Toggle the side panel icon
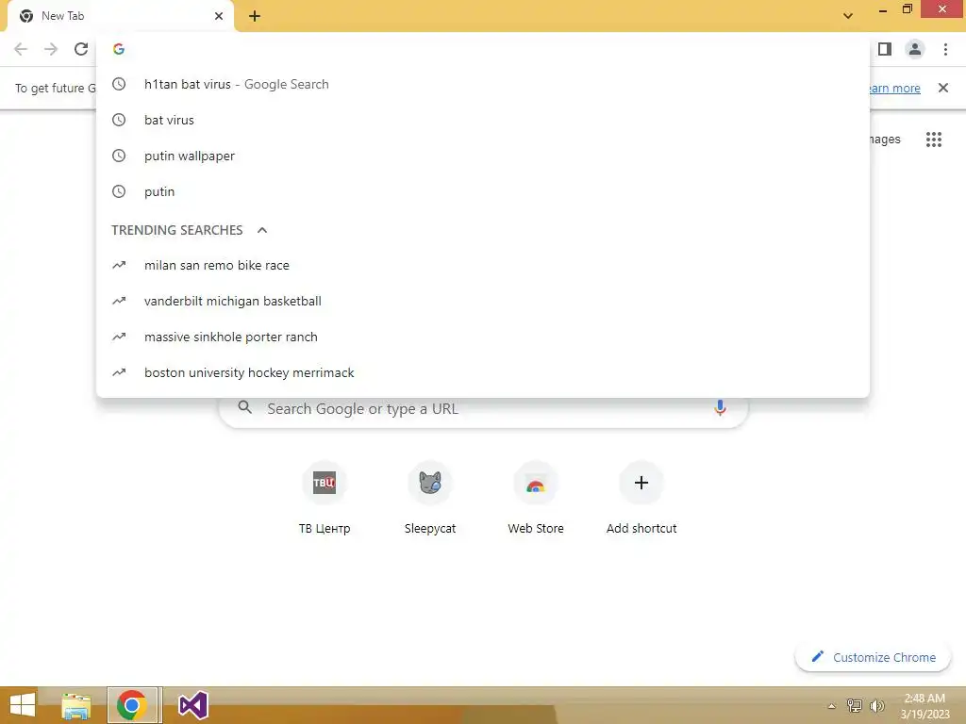This screenshot has width=966, height=724. (x=885, y=49)
